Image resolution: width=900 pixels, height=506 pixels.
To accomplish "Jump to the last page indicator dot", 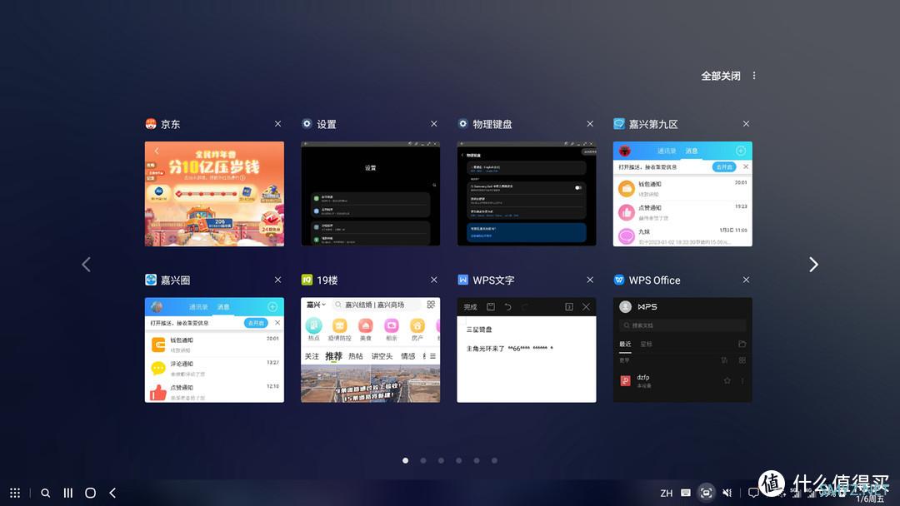I will tap(494, 460).
